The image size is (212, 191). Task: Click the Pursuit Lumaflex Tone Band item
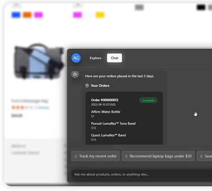[113, 124]
